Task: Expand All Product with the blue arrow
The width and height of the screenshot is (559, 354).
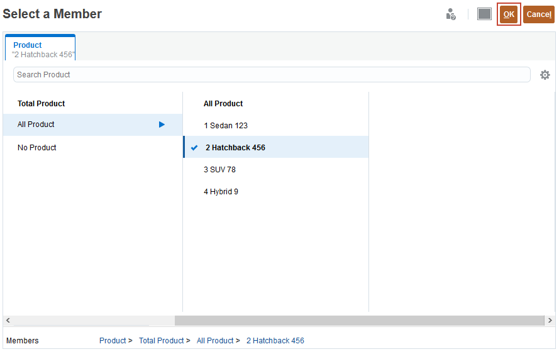Action: pyautogui.click(x=162, y=124)
